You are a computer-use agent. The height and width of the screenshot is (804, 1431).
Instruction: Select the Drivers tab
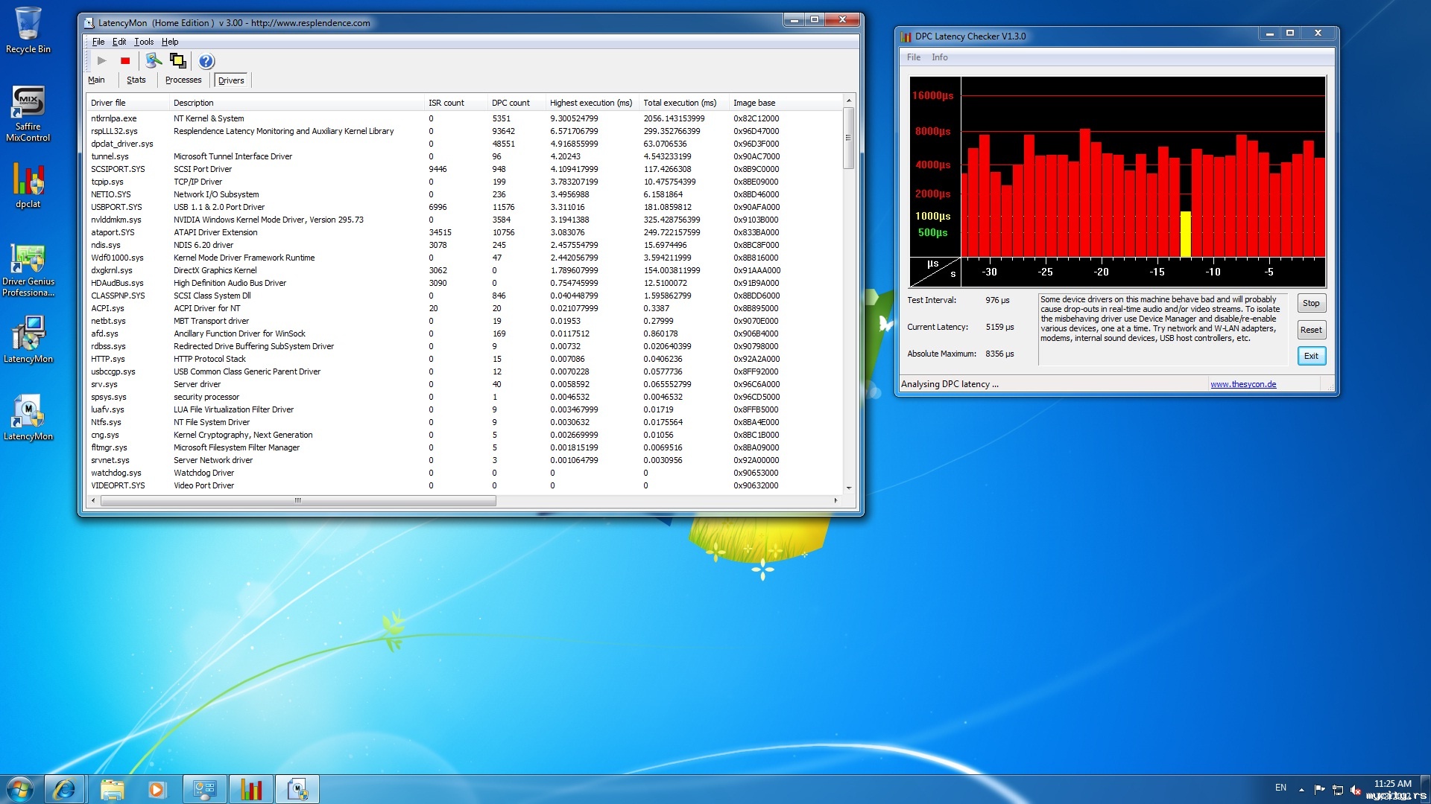(x=231, y=80)
